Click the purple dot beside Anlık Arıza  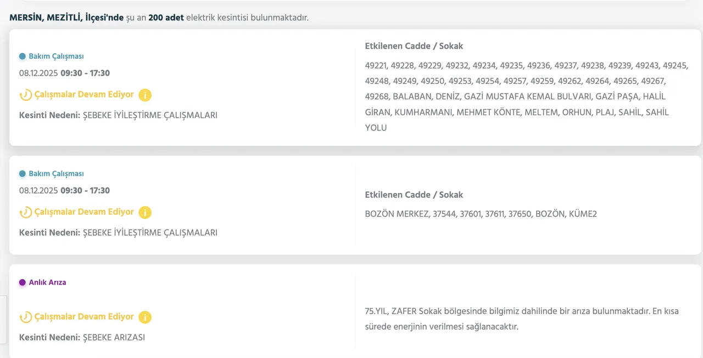(x=23, y=282)
